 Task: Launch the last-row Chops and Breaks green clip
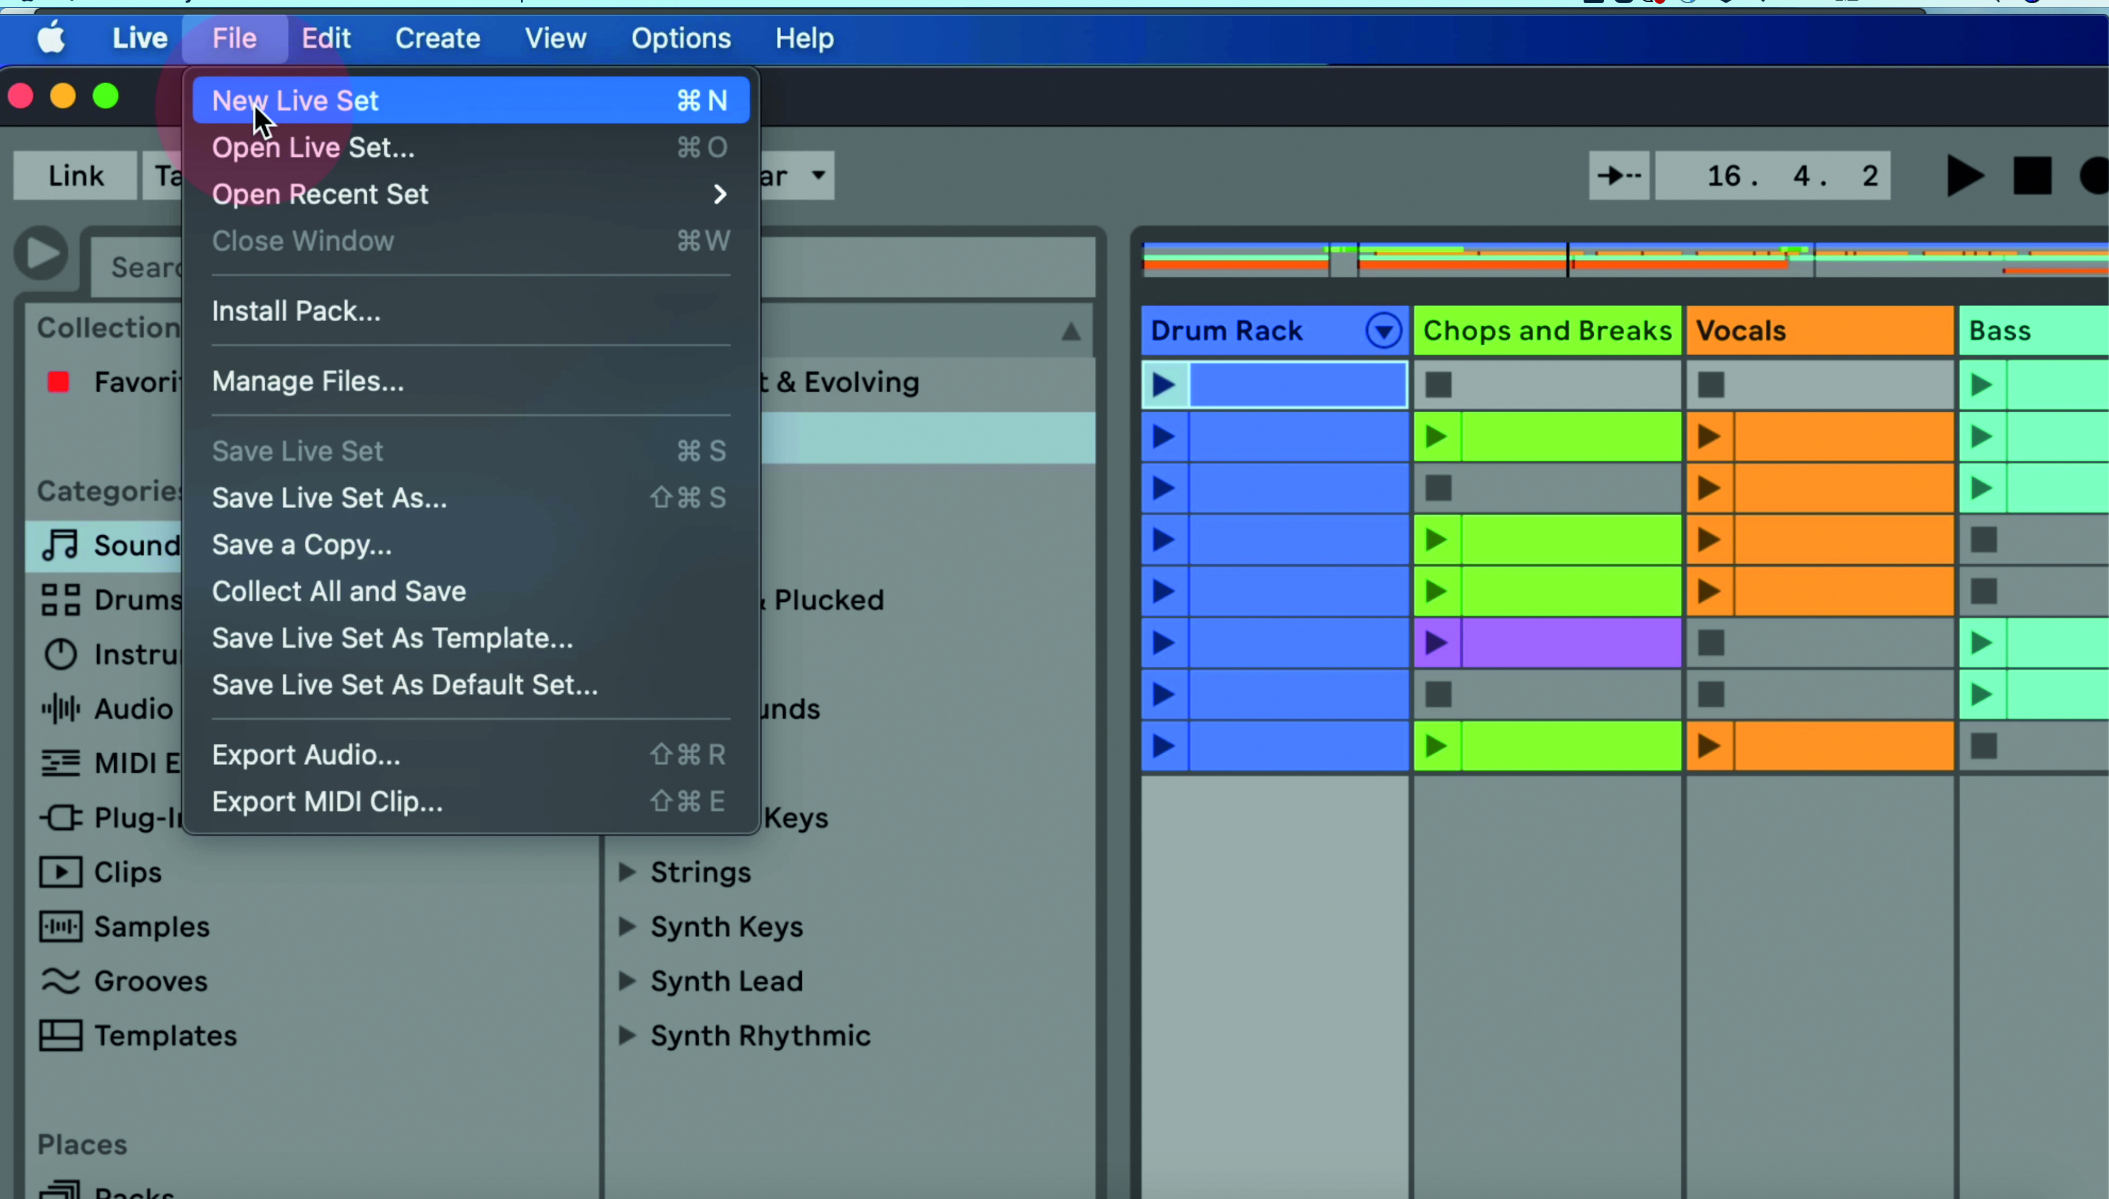click(1437, 747)
